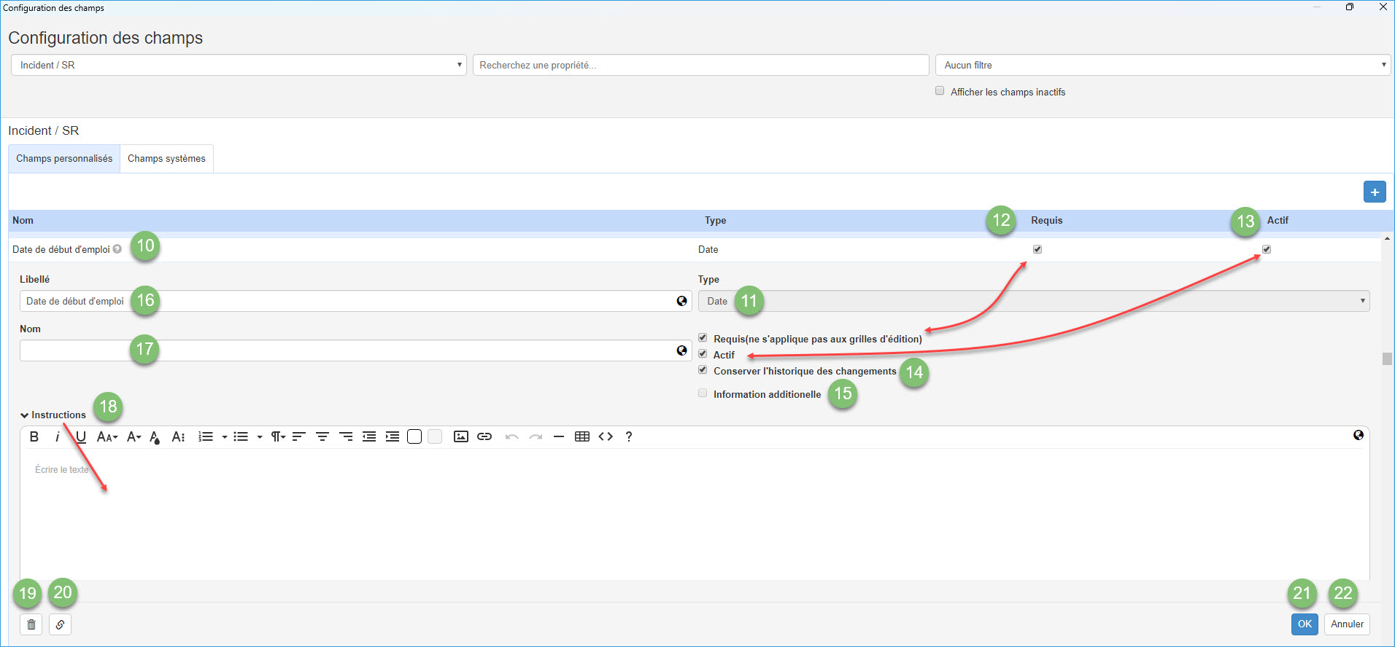Click the globe icon in Libellé field
The image size is (1395, 647).
(x=681, y=301)
